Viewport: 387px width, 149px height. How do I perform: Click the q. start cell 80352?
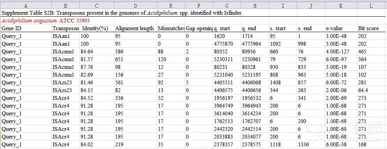point(227,51)
